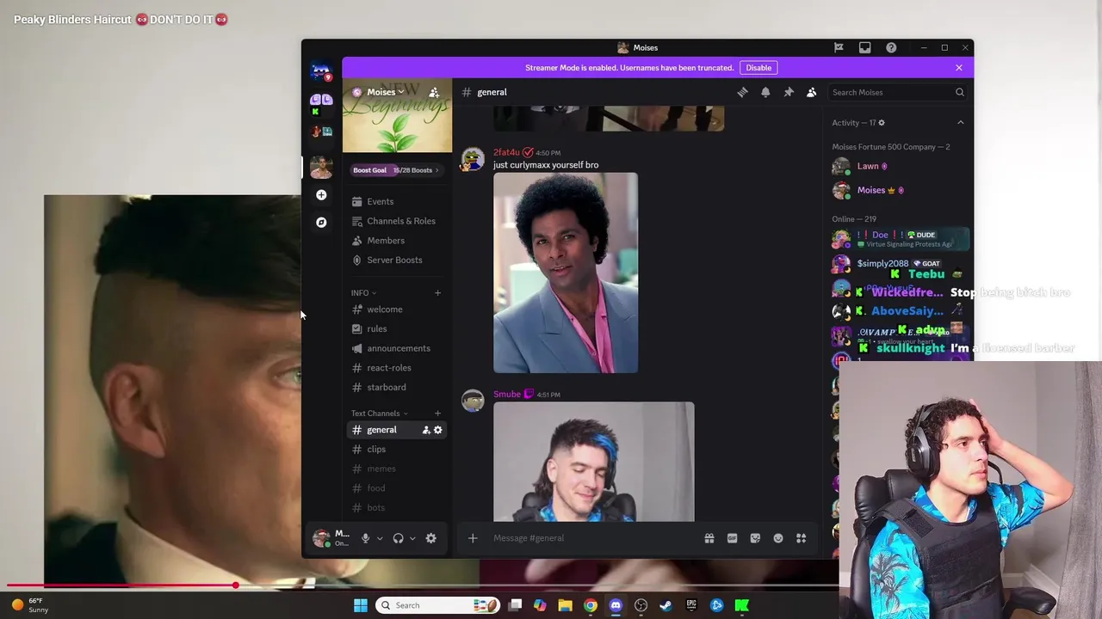Open the apps launcher icon in message bar

click(801, 538)
